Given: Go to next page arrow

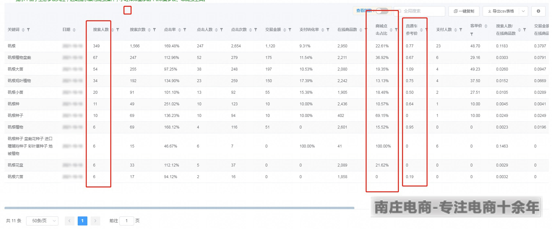Looking at the screenshot, I should coord(95,221).
